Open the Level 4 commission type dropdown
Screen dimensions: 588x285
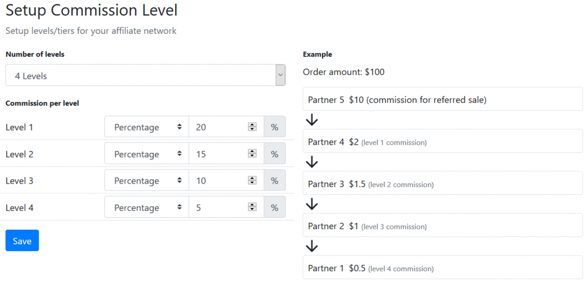pyautogui.click(x=146, y=207)
